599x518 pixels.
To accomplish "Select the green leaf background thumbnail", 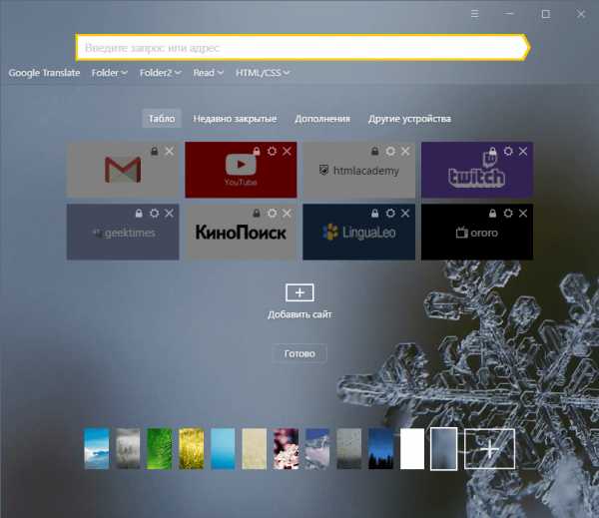I will 161,448.
